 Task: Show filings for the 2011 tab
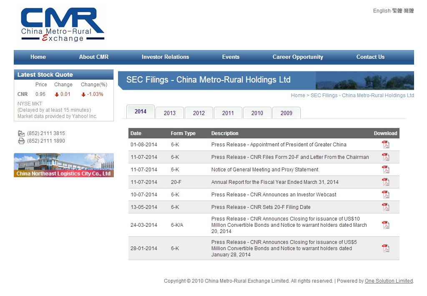(228, 113)
